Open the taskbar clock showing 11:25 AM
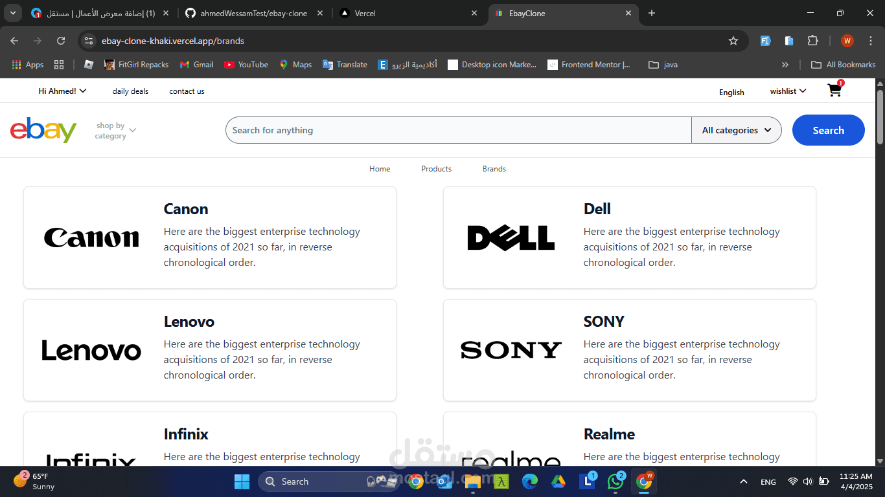885x497 pixels. pos(856,481)
